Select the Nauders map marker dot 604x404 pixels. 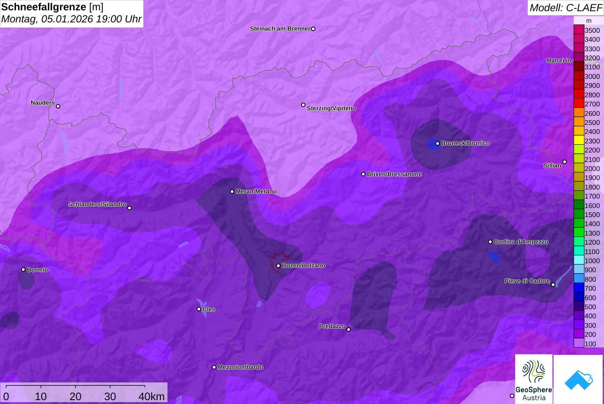[58, 106]
